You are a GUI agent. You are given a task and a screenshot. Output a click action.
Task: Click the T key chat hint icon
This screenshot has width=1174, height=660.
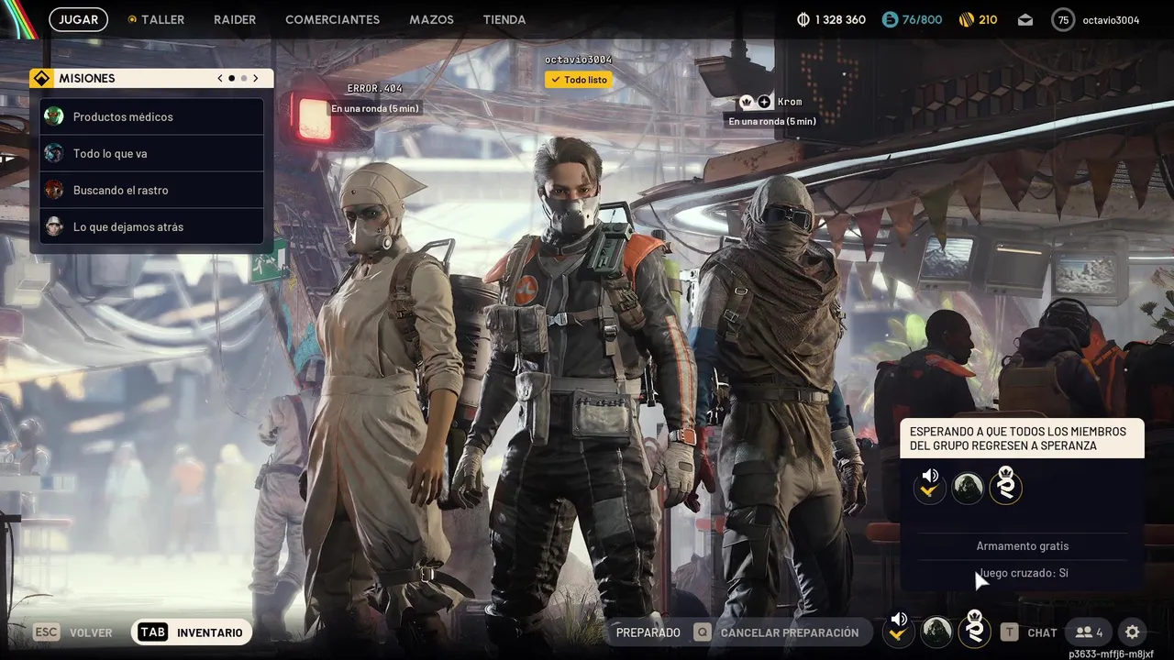pos(1009,632)
